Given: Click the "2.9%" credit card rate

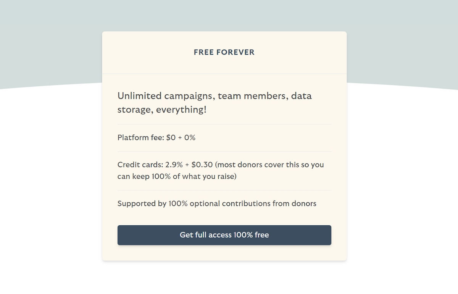Looking at the screenshot, I should pyautogui.click(x=173, y=165).
